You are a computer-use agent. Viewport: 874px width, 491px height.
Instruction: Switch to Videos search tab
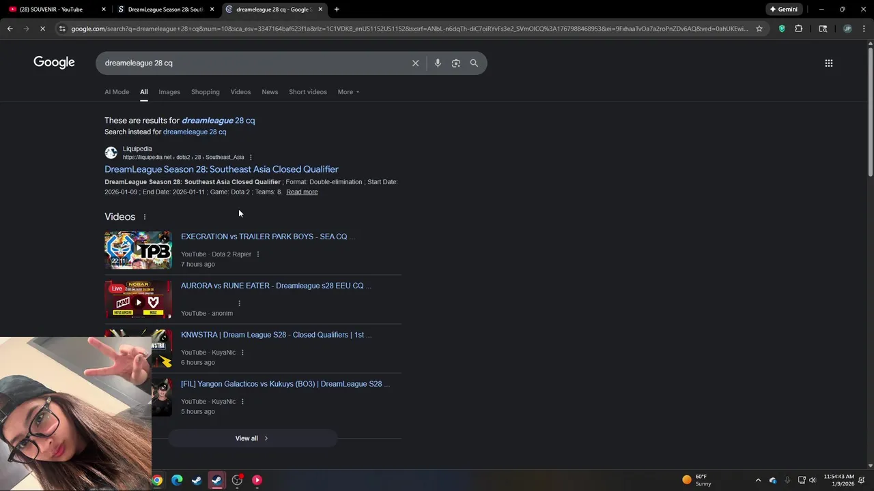tap(240, 92)
